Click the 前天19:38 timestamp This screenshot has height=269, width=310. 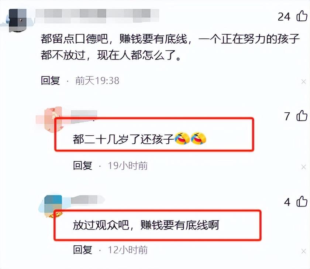click(97, 81)
